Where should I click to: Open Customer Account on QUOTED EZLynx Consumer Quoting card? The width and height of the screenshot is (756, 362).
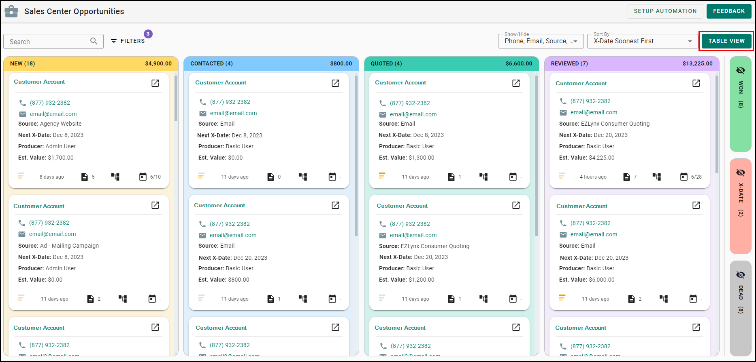point(402,206)
